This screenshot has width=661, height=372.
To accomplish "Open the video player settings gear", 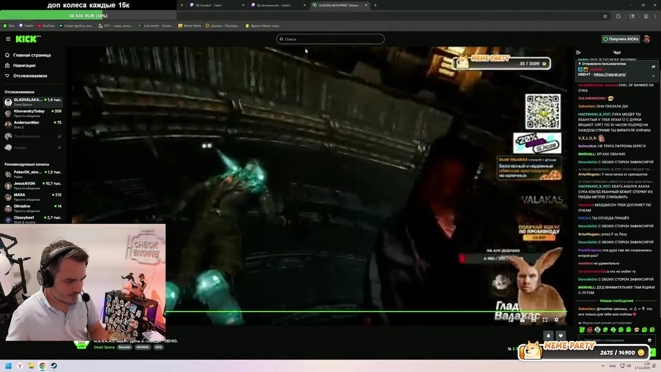I will pos(556,320).
